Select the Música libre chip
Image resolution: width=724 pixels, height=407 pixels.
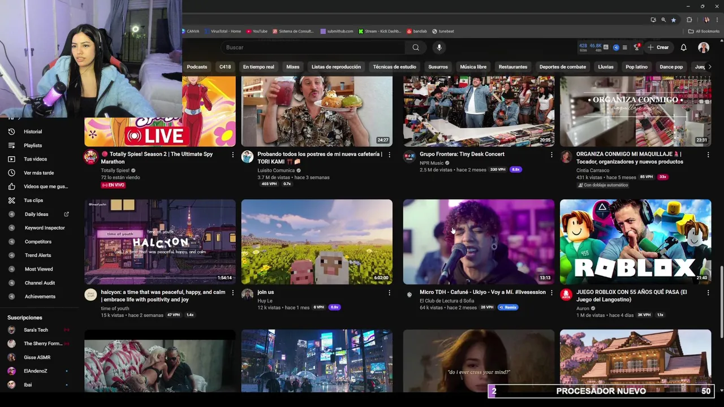pos(473,67)
